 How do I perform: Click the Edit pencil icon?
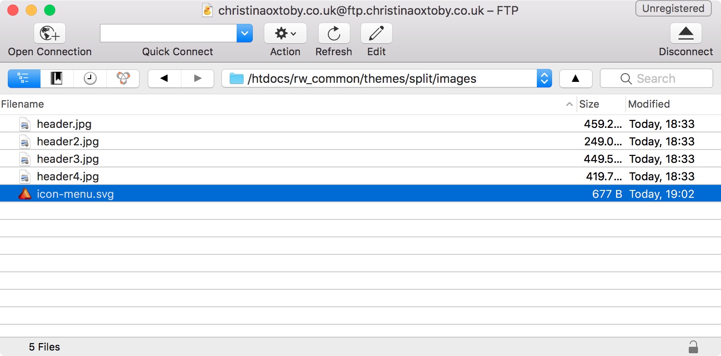click(x=376, y=34)
